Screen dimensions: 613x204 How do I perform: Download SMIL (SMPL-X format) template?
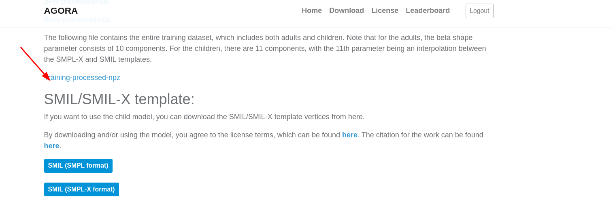[81, 189]
